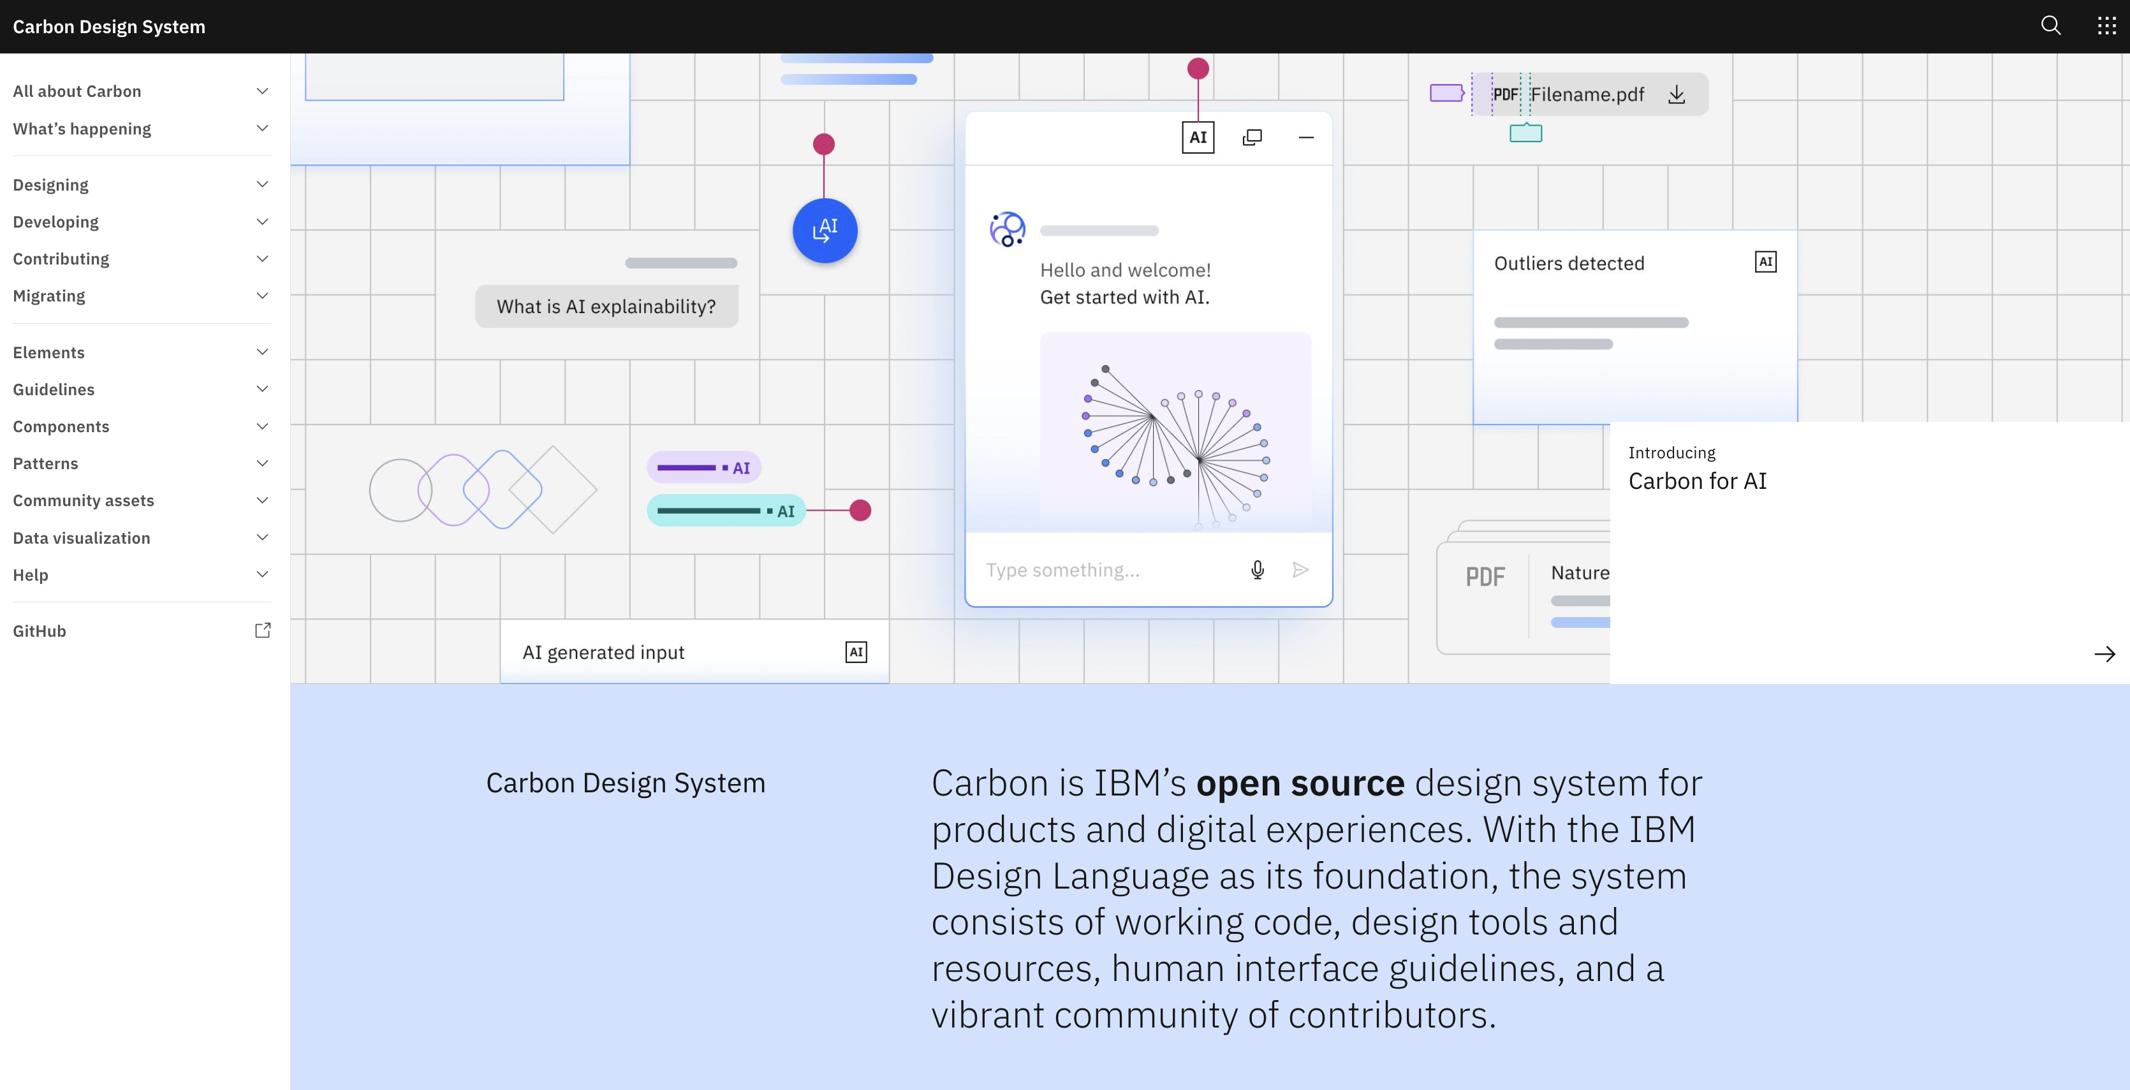Image resolution: width=2130 pixels, height=1090 pixels.
Task: Open the Guidelines navigation item
Action: click(142, 389)
